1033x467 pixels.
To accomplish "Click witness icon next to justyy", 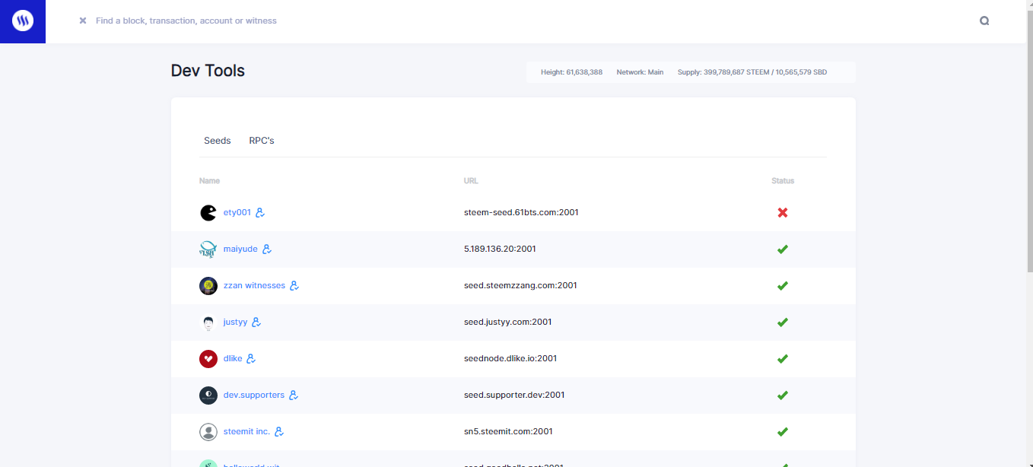I will [x=256, y=322].
